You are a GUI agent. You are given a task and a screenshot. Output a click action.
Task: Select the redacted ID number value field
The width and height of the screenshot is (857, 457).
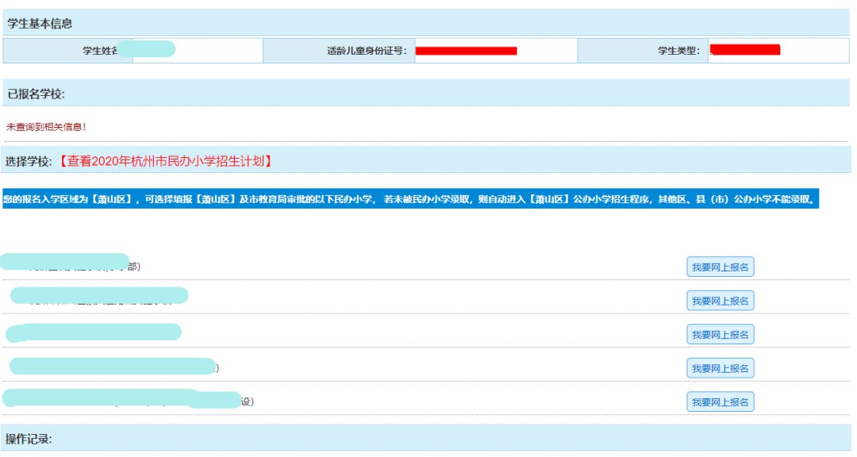click(x=466, y=51)
